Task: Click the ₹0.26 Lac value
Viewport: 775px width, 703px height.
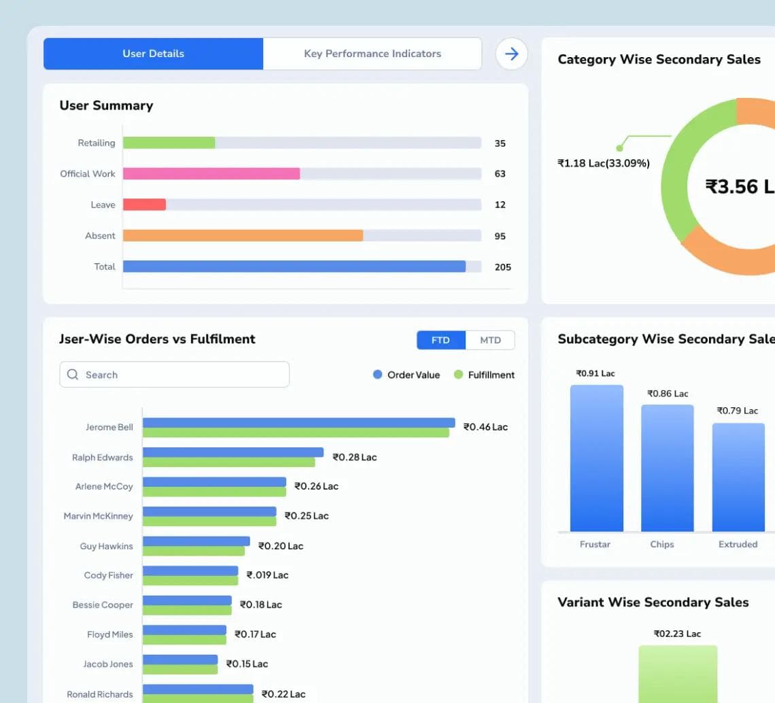Action: (316, 486)
